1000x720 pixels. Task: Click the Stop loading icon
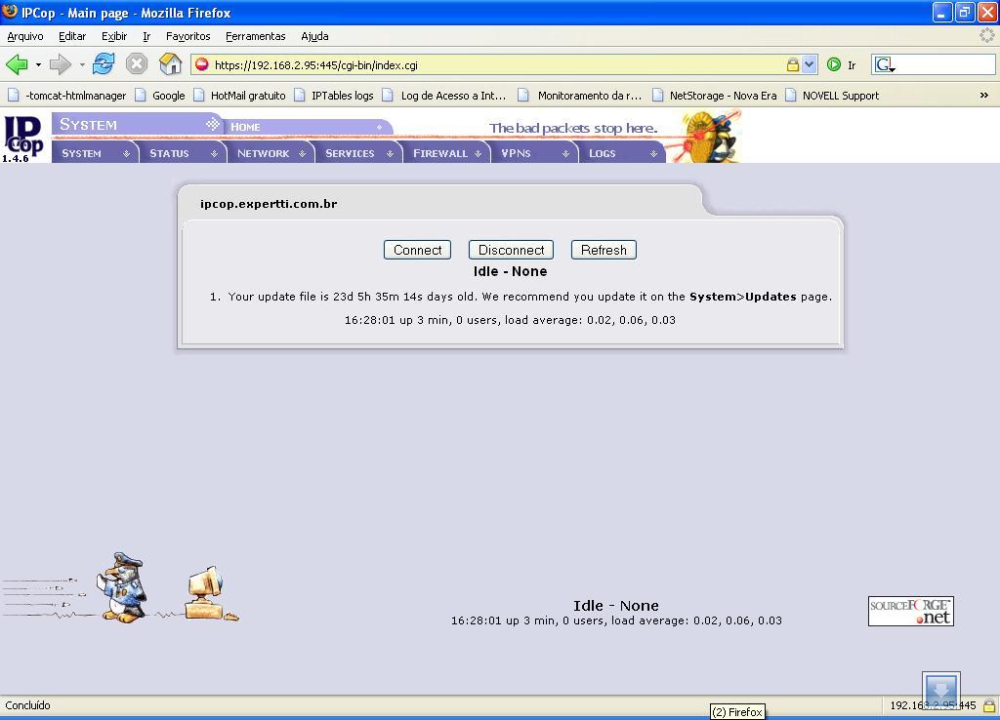137,64
